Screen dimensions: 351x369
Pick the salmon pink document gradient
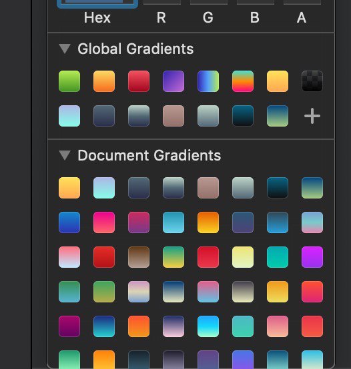(x=278, y=326)
